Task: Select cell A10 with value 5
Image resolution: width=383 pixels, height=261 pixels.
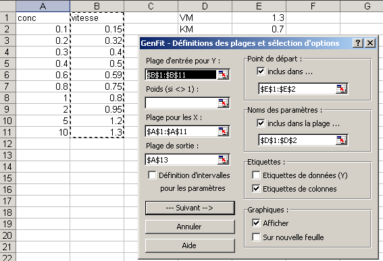Action: click(43, 121)
